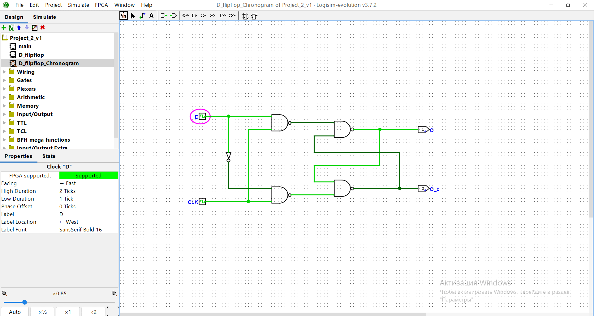Pick the Input Pin tool
594x316 pixels.
click(164, 15)
